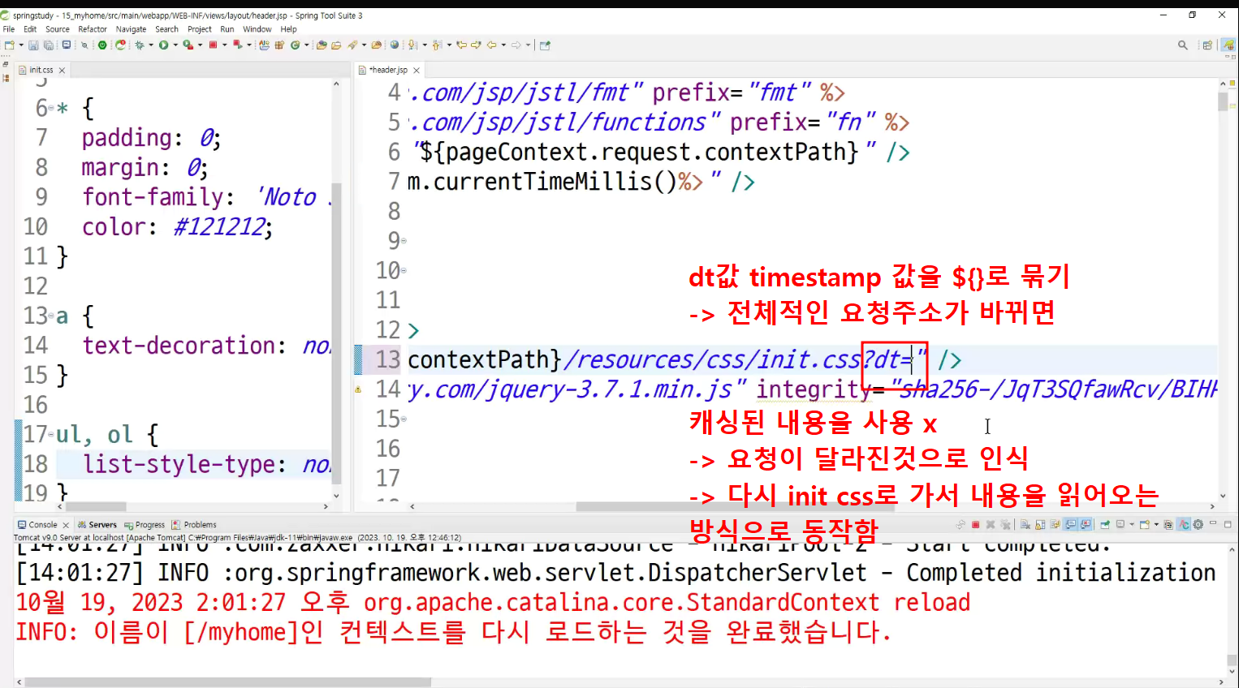Screen dimensions: 1239x688
Task: Click the Run Last Tool with toolbox icon
Action: coord(188,45)
